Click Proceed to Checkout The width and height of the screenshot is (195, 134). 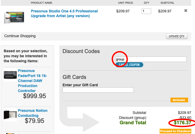click(x=175, y=131)
